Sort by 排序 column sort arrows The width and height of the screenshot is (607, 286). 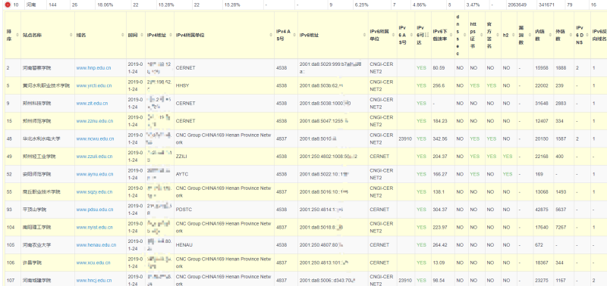click(x=17, y=35)
